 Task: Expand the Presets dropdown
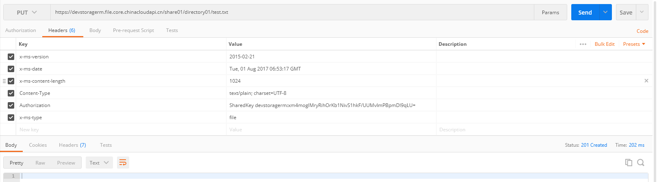click(634, 44)
